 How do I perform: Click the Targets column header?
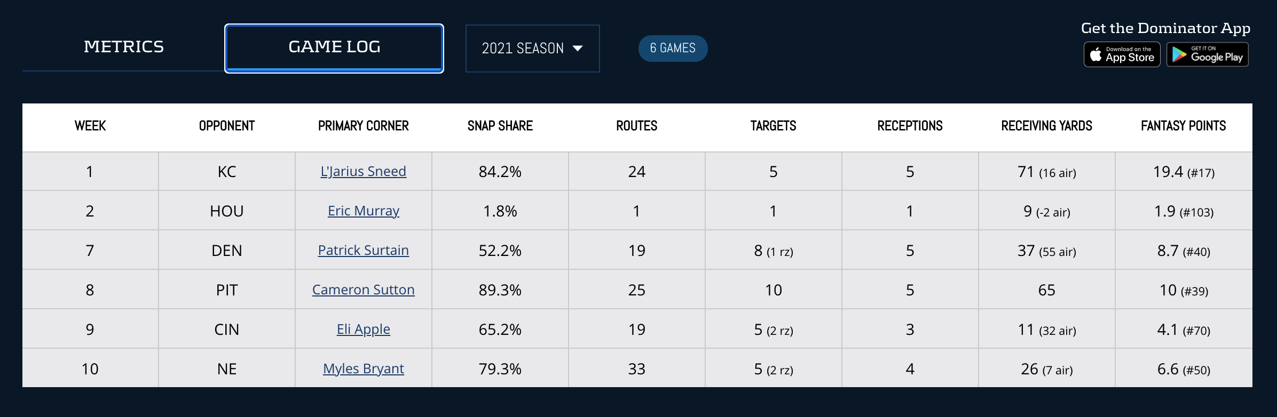tap(773, 126)
